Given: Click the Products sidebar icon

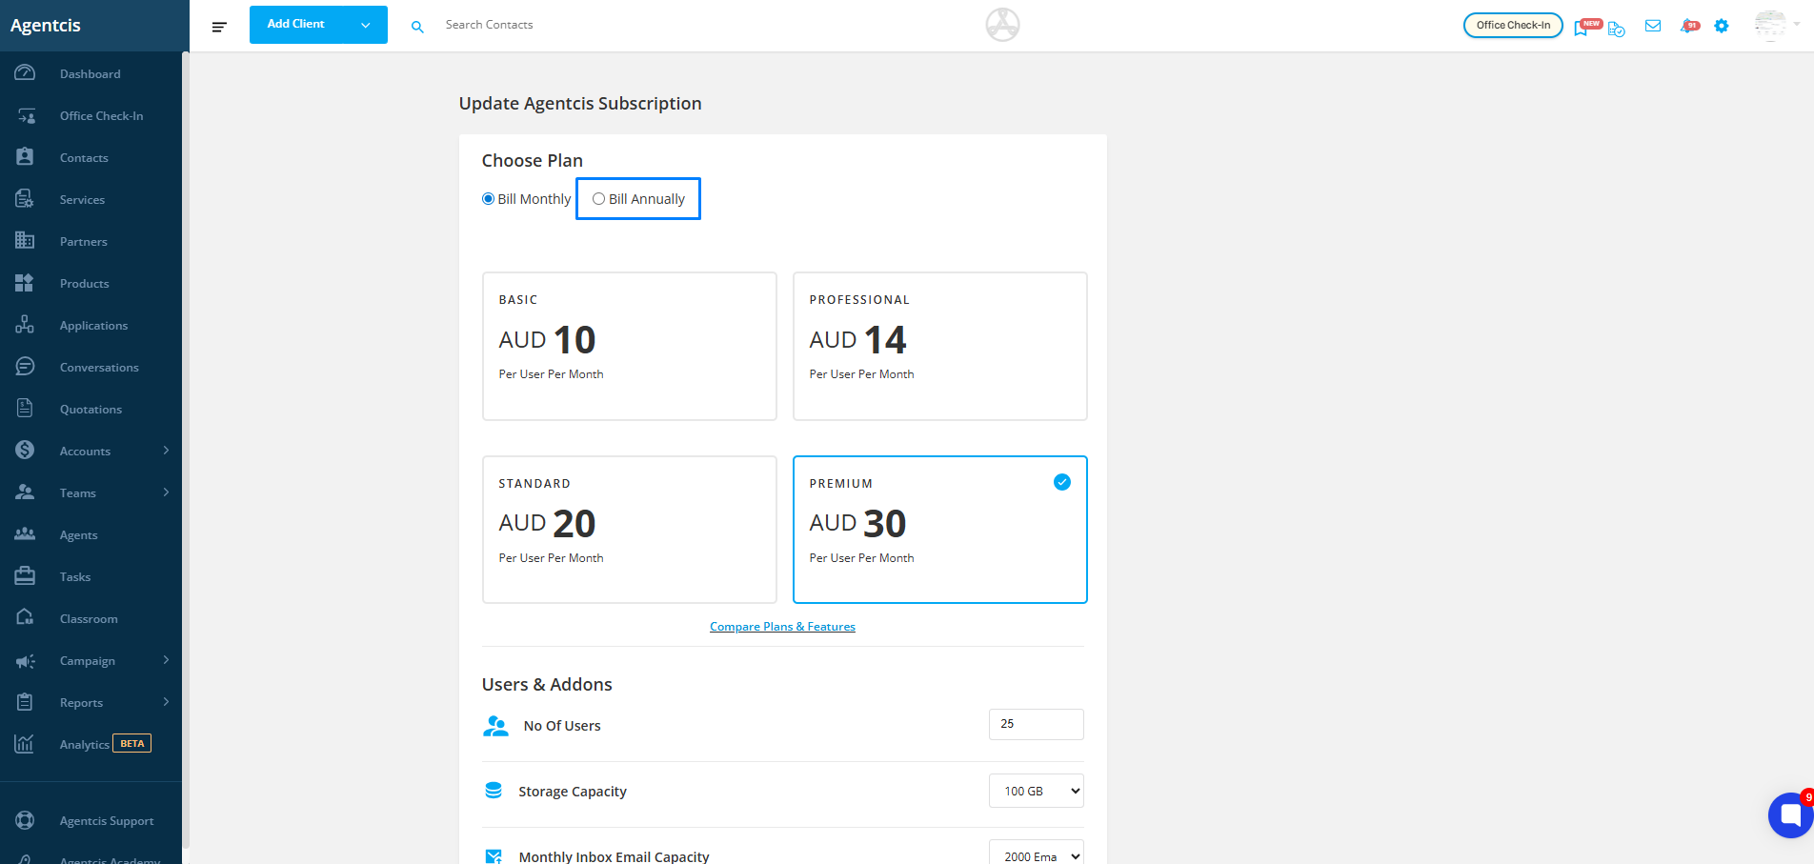Looking at the screenshot, I should (x=25, y=283).
